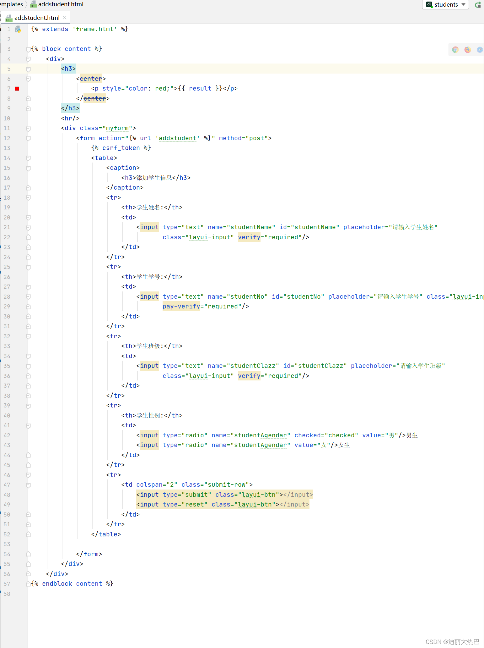
Task: Click the red color swatch on line 7
Action: [x=17, y=89]
